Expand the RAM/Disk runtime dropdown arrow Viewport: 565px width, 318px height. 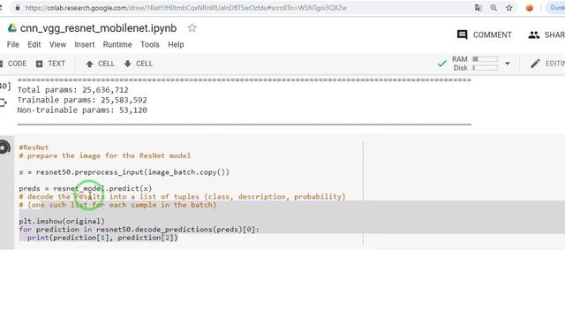click(508, 64)
